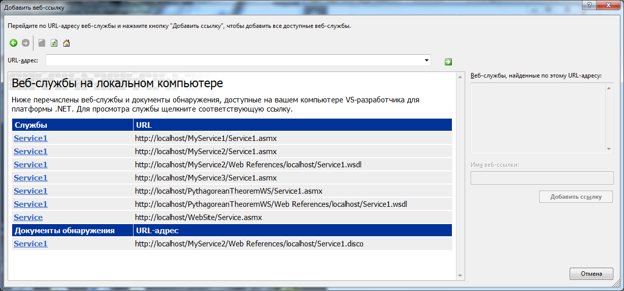Click the scroll-down arrow of services list
The width and height of the screenshot is (624, 291).
point(609,149)
